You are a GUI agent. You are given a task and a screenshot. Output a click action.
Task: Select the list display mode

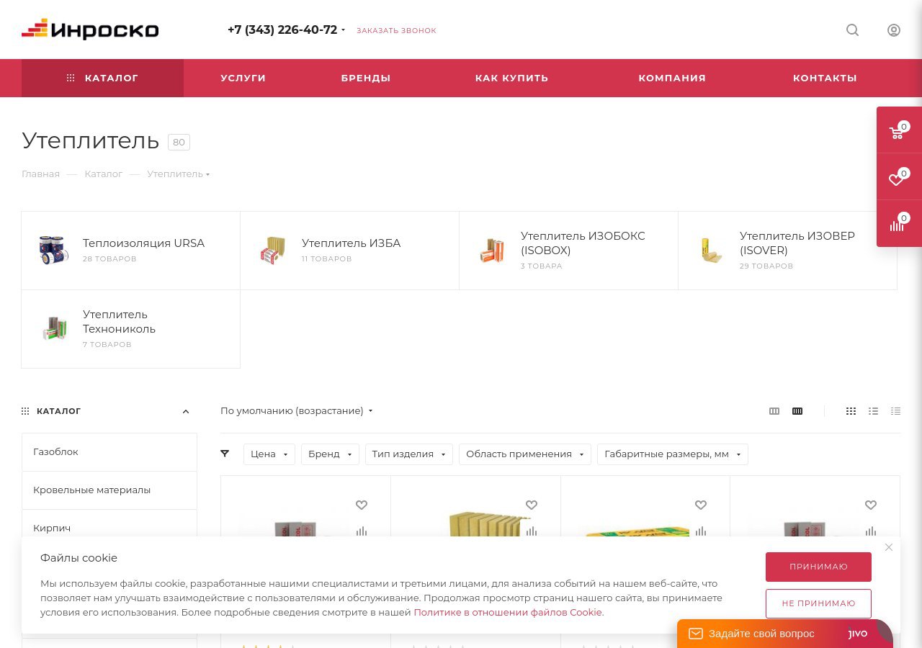[x=873, y=411]
